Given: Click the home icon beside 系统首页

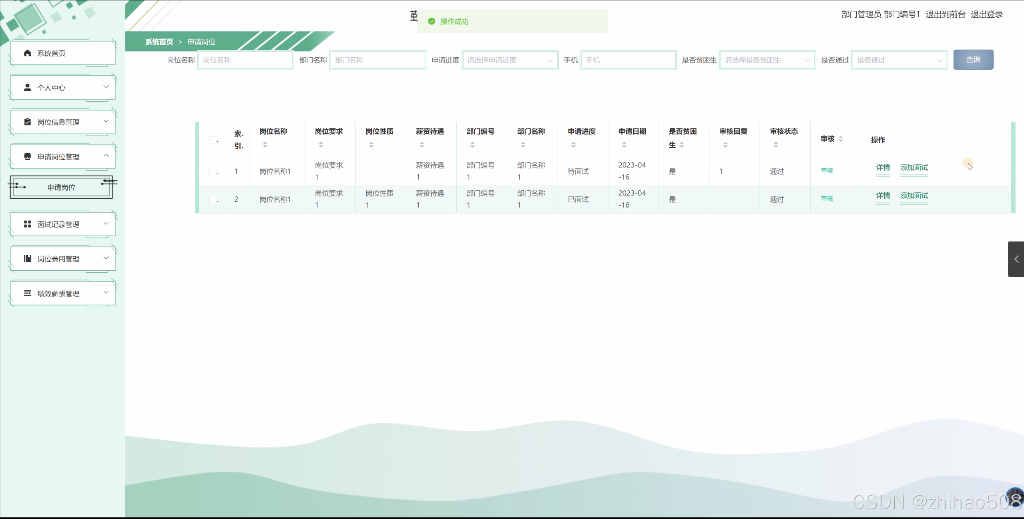Looking at the screenshot, I should coord(27,53).
